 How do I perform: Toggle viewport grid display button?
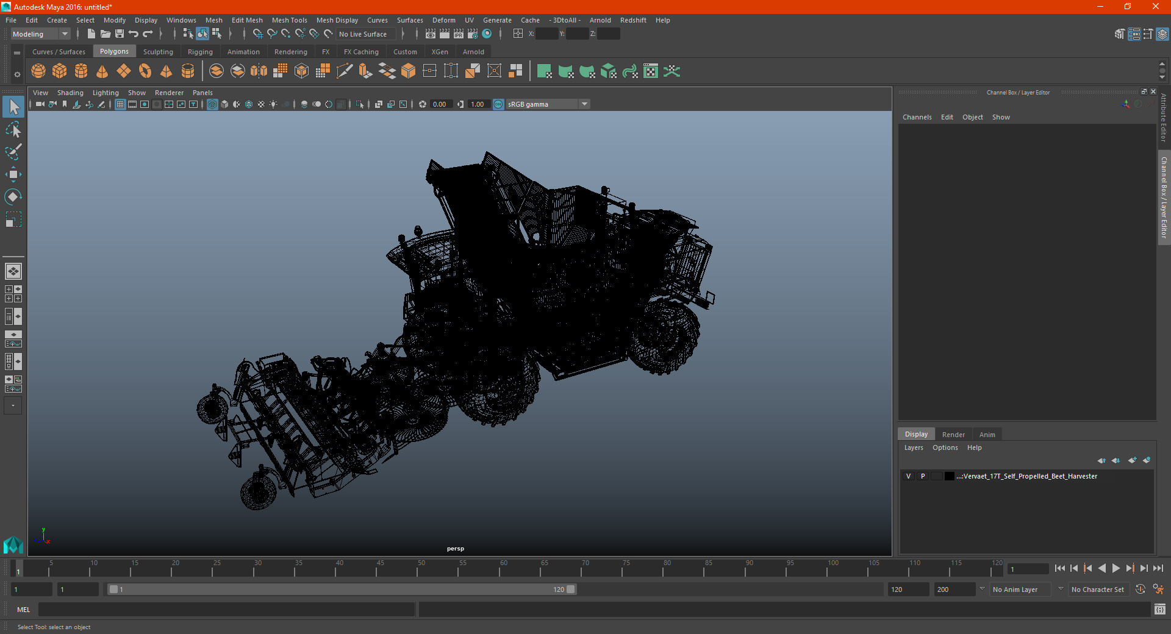click(x=120, y=104)
